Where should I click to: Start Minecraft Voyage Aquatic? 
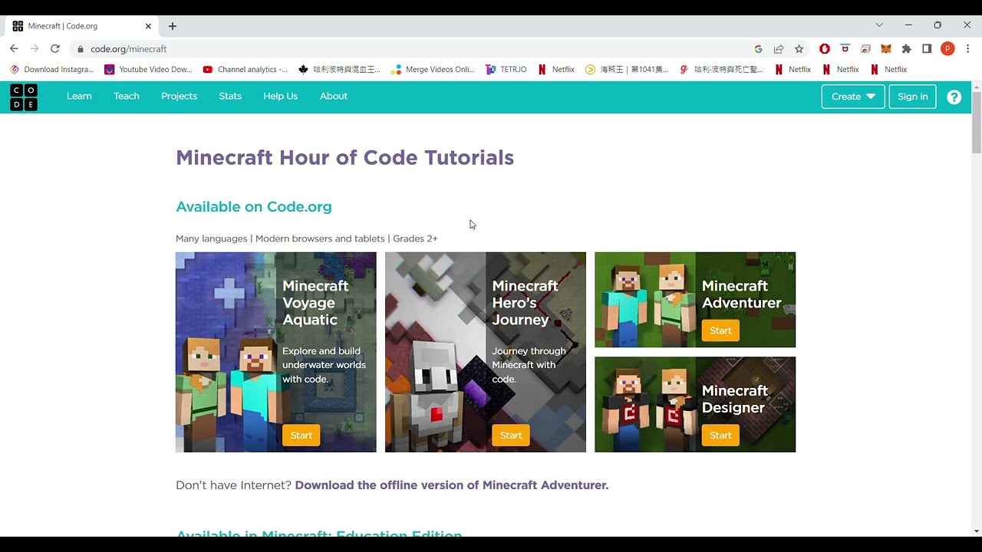302,435
